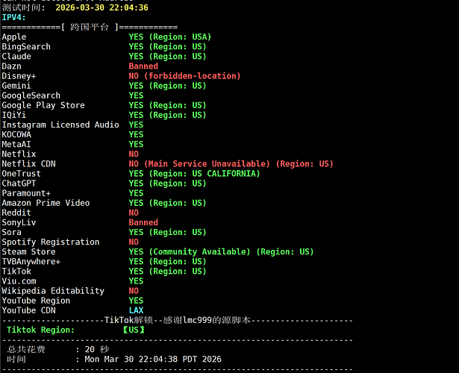459x373 pixels.
Task: Select the NO (forbidden-location) result
Action: (x=184, y=76)
